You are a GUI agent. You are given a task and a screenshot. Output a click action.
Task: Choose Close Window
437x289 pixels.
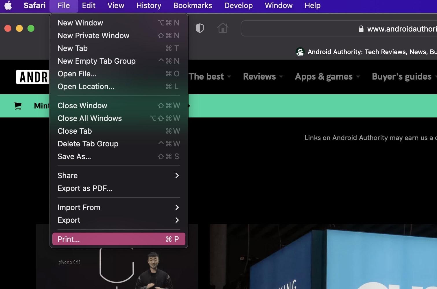[x=119, y=106]
